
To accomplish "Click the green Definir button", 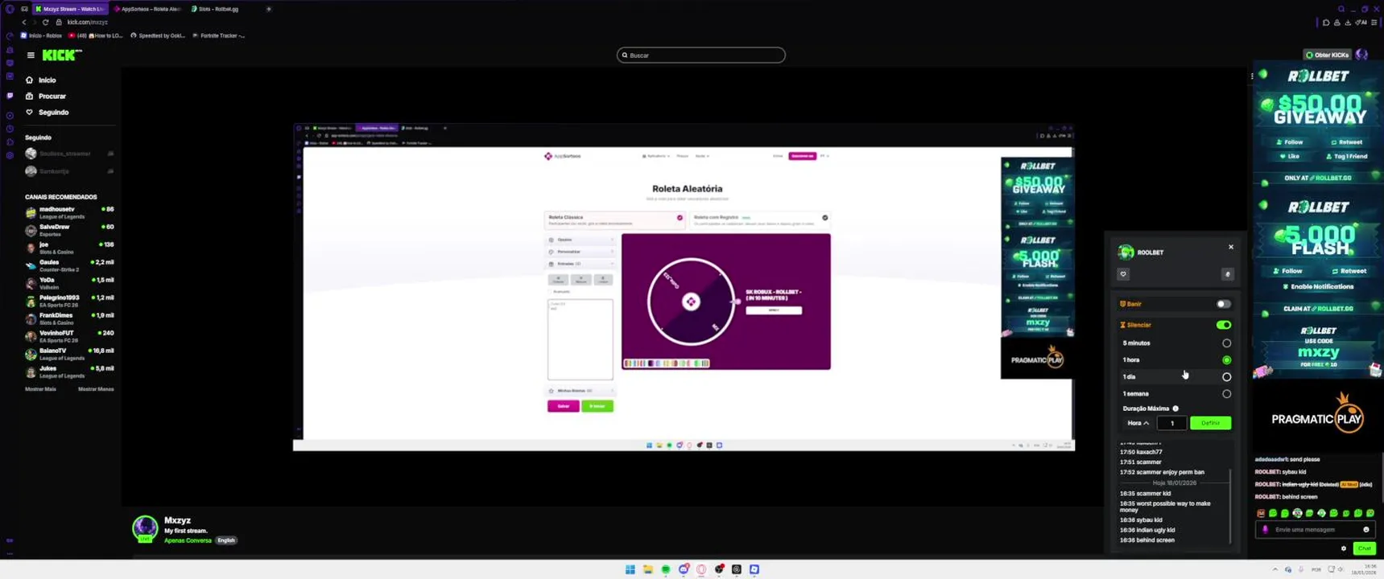I will tap(1210, 423).
